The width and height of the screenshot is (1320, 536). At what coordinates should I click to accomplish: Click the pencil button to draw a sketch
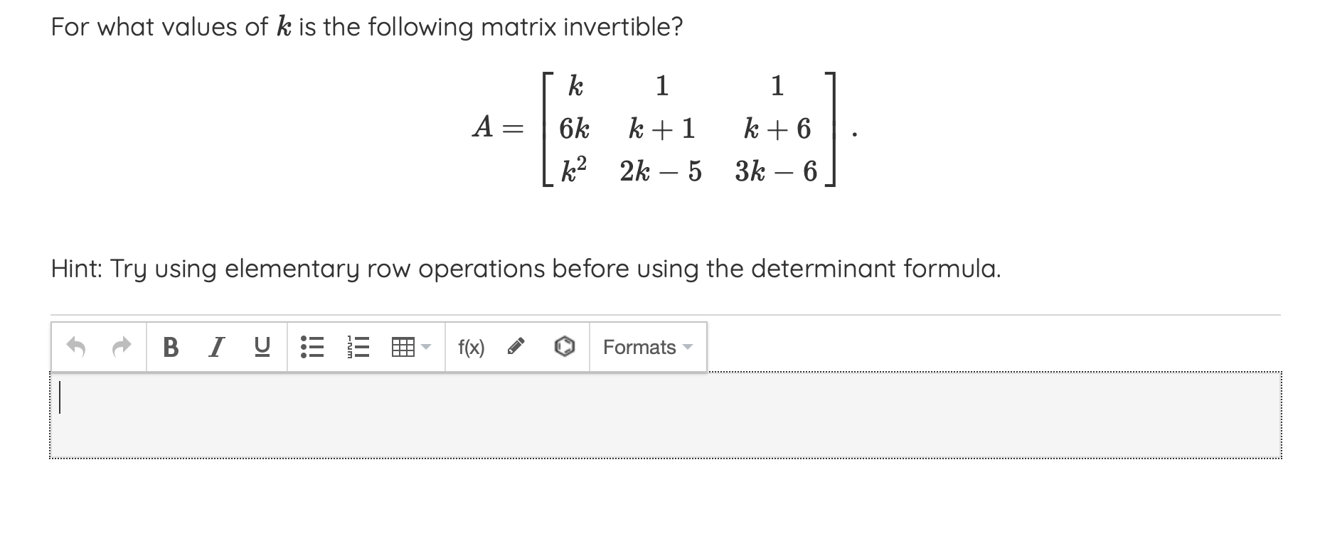tap(516, 347)
